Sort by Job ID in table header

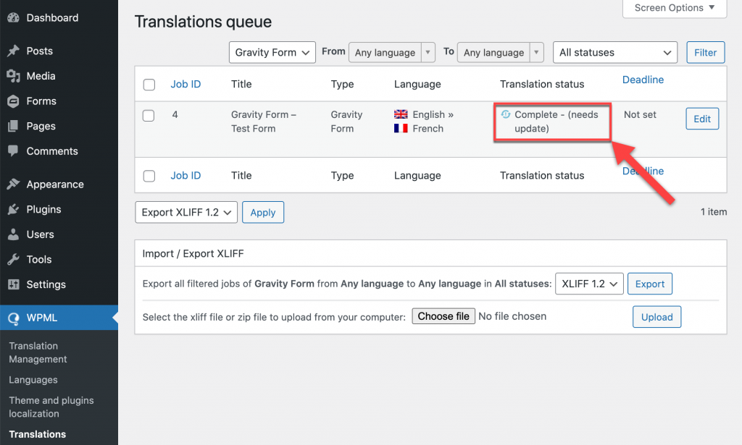(x=185, y=84)
